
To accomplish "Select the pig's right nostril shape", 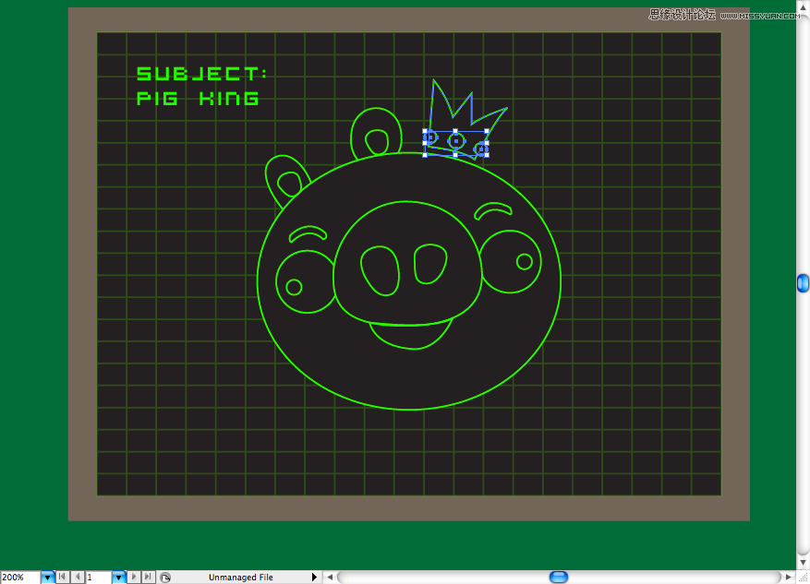I will 429,264.
